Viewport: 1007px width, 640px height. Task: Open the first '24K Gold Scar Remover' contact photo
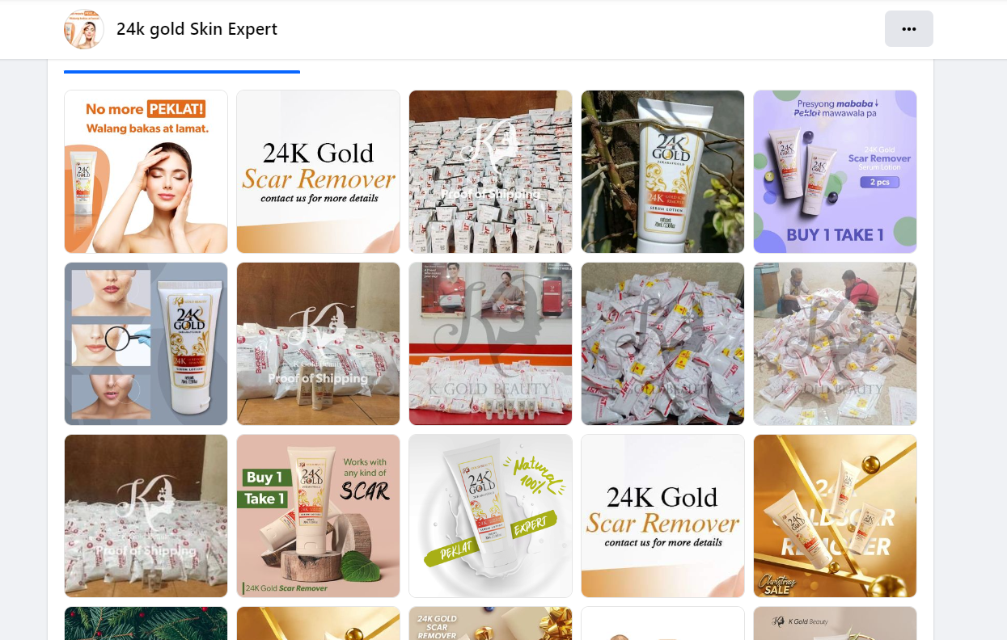(319, 171)
